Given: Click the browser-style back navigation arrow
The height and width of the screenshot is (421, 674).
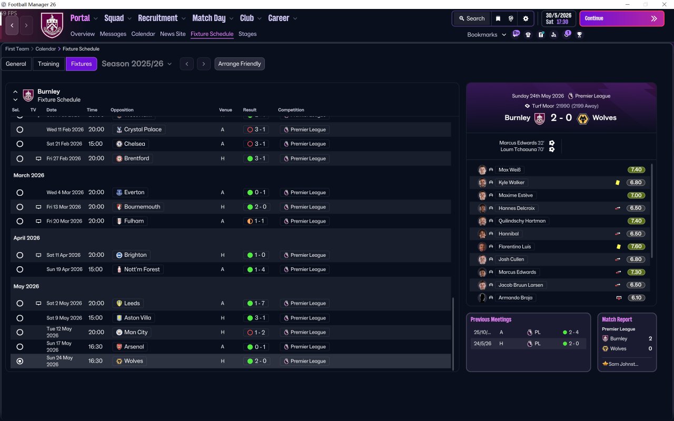Looking at the screenshot, I should (x=12, y=25).
